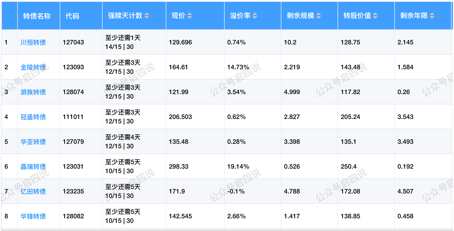Screen dimensions: 454x231
Task: Open 金陵转债 bond link
Action: tap(33, 67)
